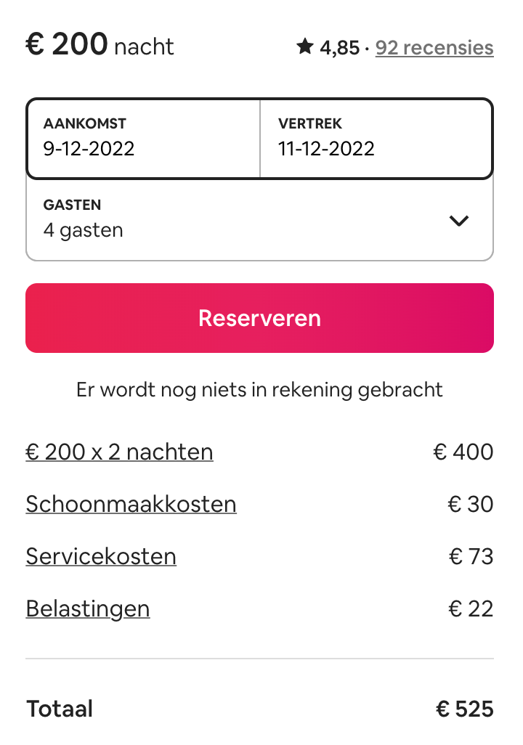Show breakdown for € 200 x 2 nachten
The height and width of the screenshot is (745, 523).
[119, 452]
